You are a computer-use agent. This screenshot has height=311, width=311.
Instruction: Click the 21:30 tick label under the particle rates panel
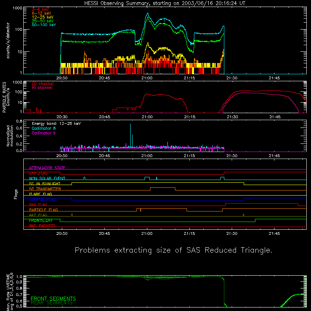pos(232,117)
